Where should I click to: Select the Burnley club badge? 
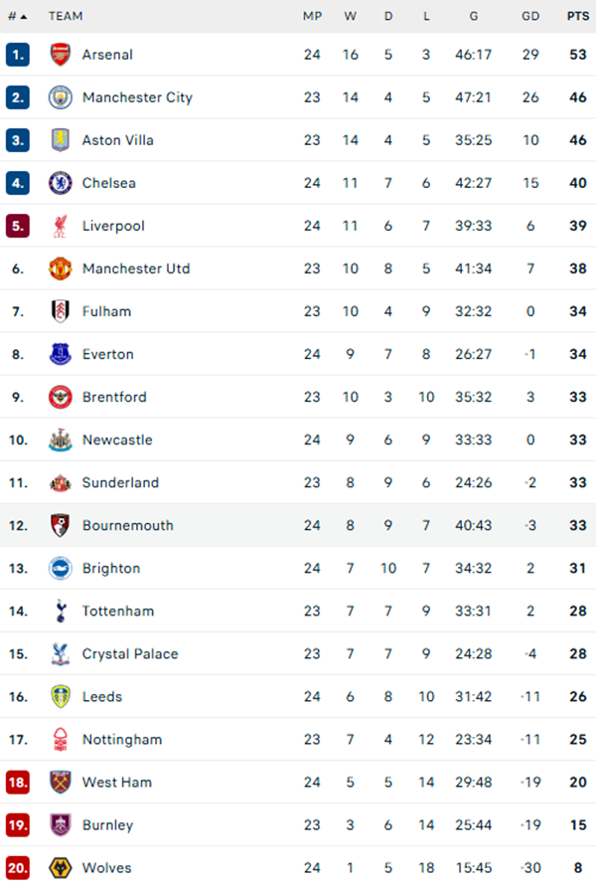pos(60,824)
